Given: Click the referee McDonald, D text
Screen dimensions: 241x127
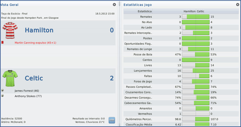Looking at the screenshot, I should tap(13, 122).
